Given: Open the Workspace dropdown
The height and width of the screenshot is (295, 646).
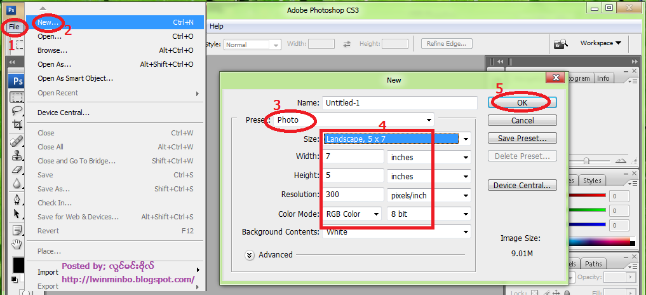Looking at the screenshot, I should click(601, 43).
